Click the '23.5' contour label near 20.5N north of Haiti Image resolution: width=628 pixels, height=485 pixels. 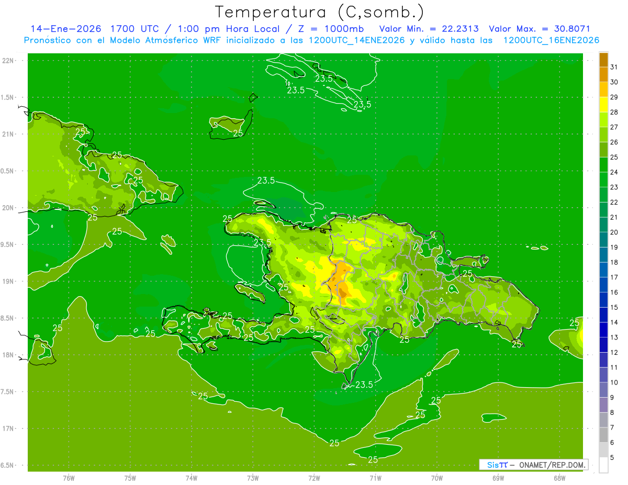(266, 181)
